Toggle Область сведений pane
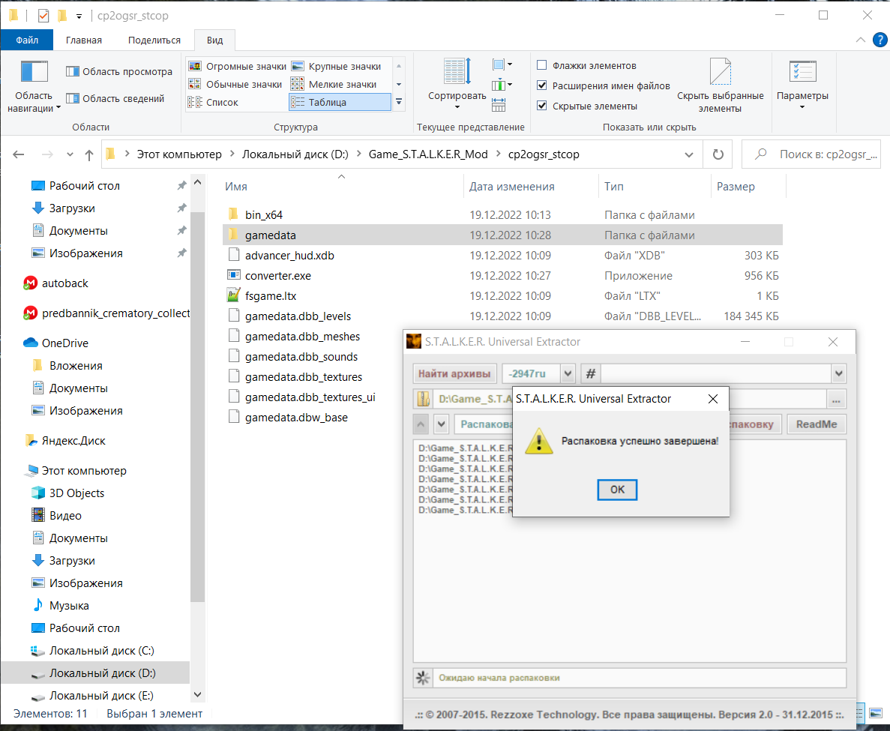 point(115,98)
